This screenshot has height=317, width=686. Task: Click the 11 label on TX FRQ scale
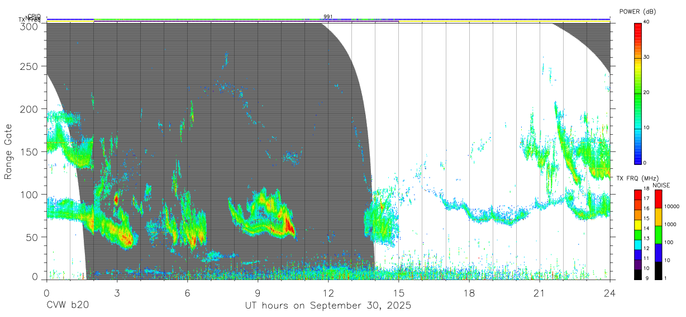coord(646,258)
